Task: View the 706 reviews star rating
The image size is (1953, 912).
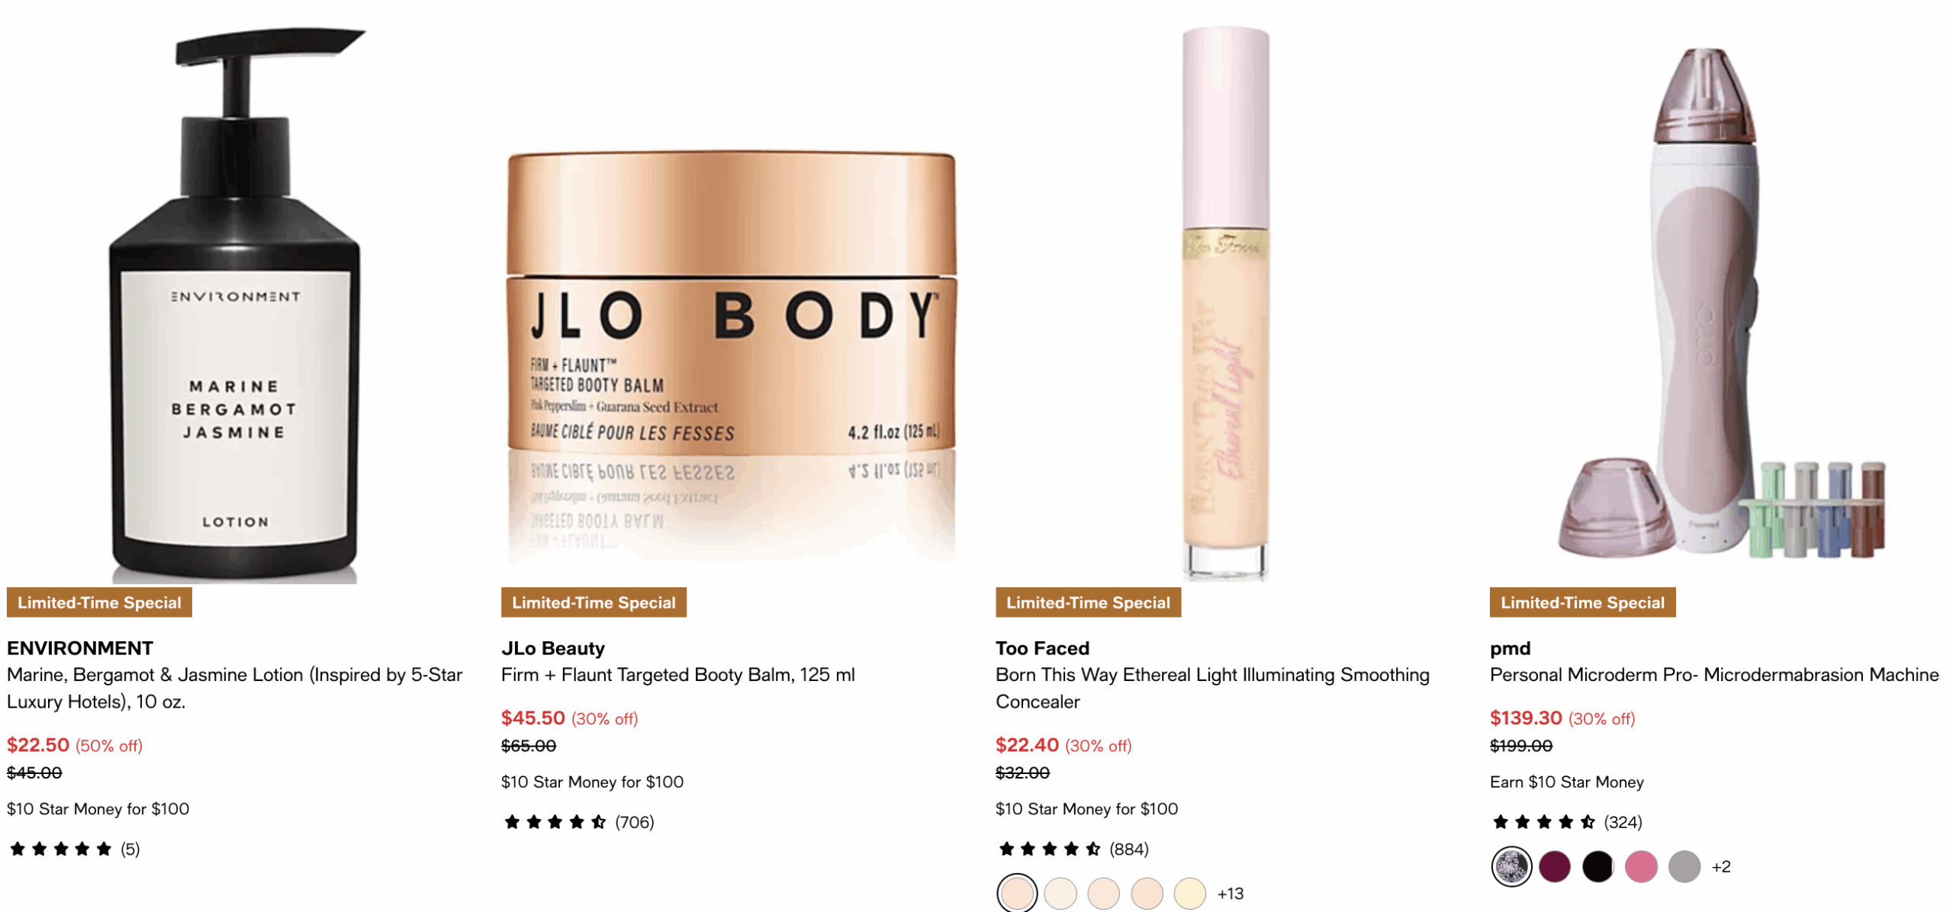Action: [x=578, y=822]
